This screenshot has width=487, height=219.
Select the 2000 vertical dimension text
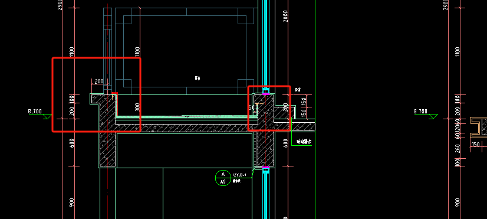285,16
